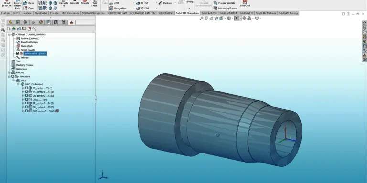This screenshot has width=367, height=183.
Task: Click Close CAM part button
Action: click(29, 8)
